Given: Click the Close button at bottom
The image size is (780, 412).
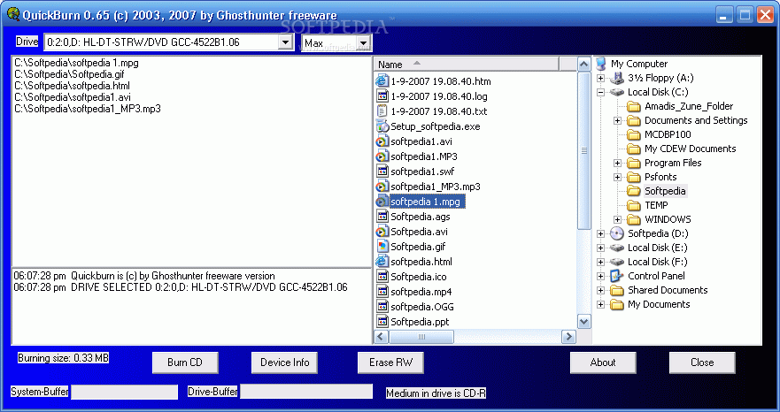Looking at the screenshot, I should pyautogui.click(x=702, y=362).
